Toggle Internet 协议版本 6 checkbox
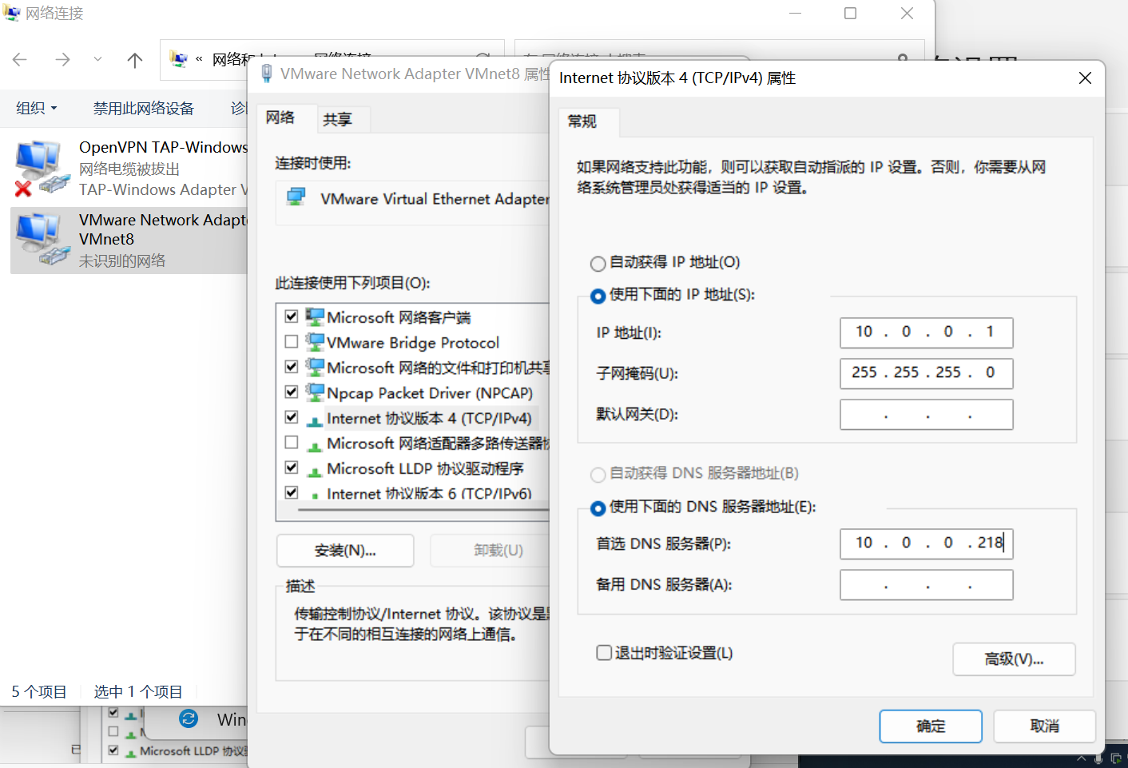The image size is (1128, 768). click(x=292, y=492)
